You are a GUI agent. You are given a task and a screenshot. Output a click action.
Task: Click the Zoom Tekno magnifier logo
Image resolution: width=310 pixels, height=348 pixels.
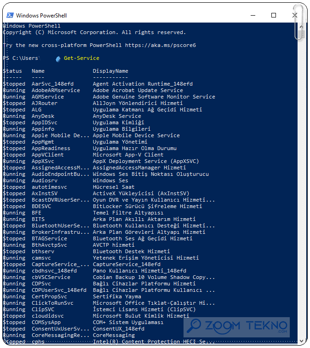click(194, 326)
